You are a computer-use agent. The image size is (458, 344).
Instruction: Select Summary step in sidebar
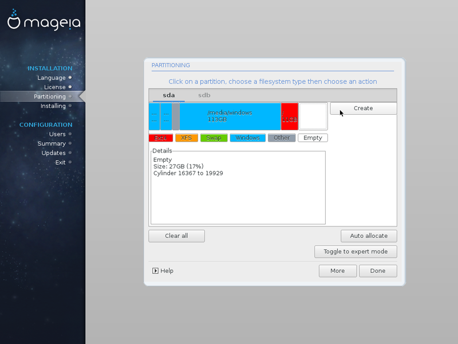click(x=52, y=144)
